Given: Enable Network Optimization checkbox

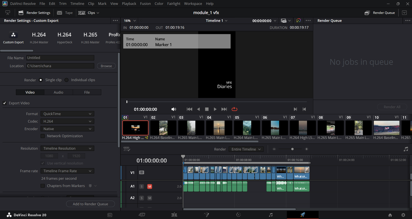Looking at the screenshot, I should [x=42, y=136].
